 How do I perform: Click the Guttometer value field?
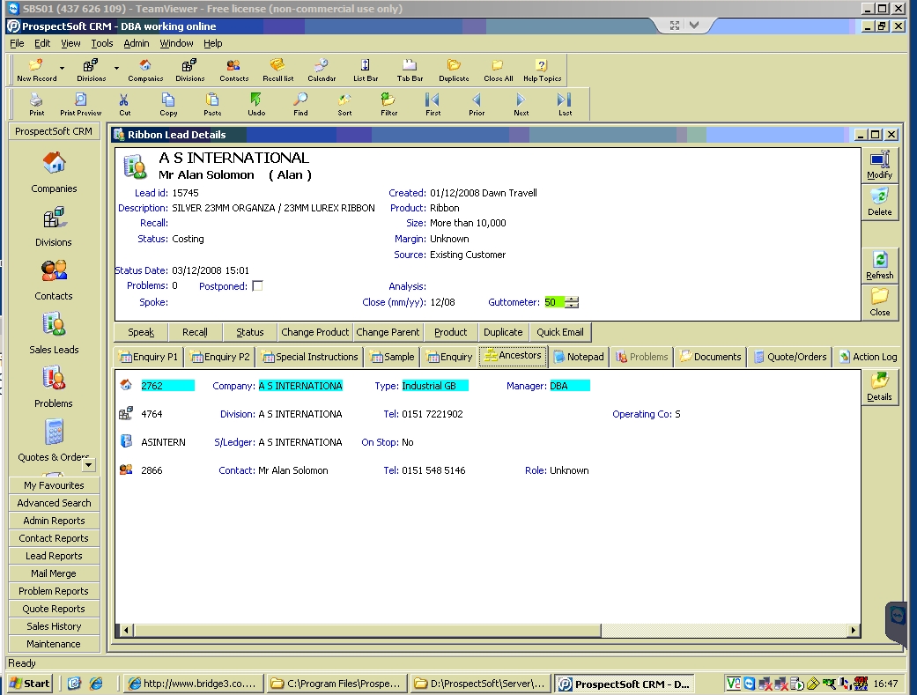pos(554,302)
